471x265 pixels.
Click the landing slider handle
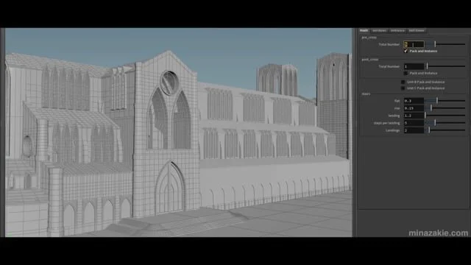425,116
